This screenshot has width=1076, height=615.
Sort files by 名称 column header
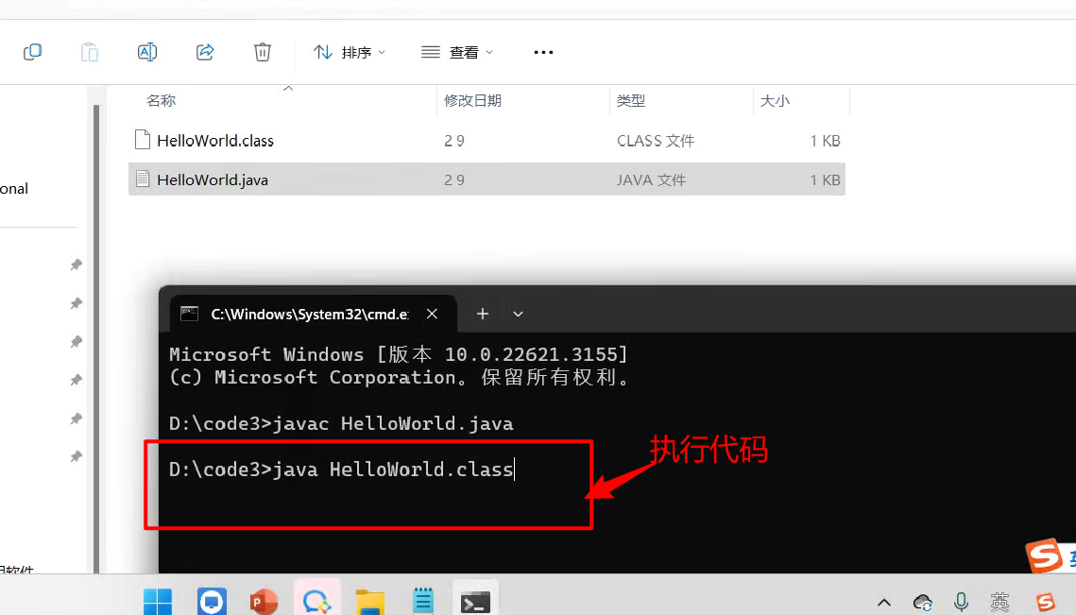click(162, 100)
